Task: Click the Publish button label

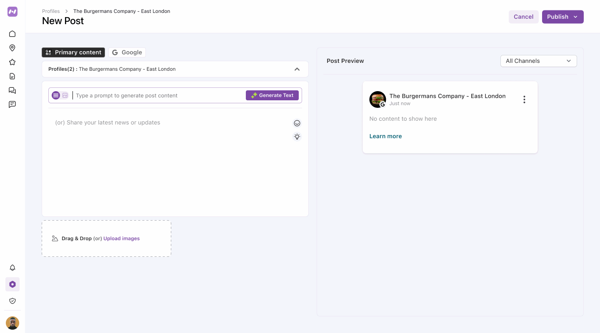Action: (557, 17)
